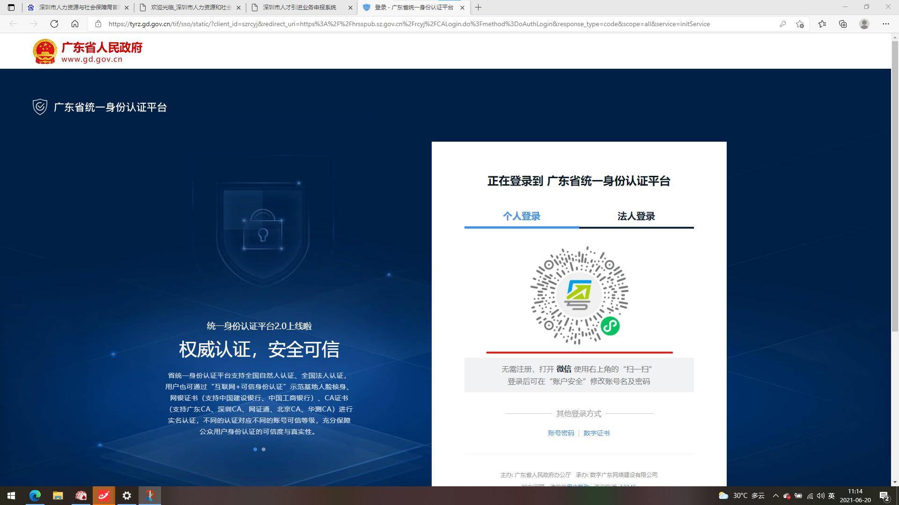Open the browser profile avatar
This screenshot has height=505, width=899.
(864, 24)
